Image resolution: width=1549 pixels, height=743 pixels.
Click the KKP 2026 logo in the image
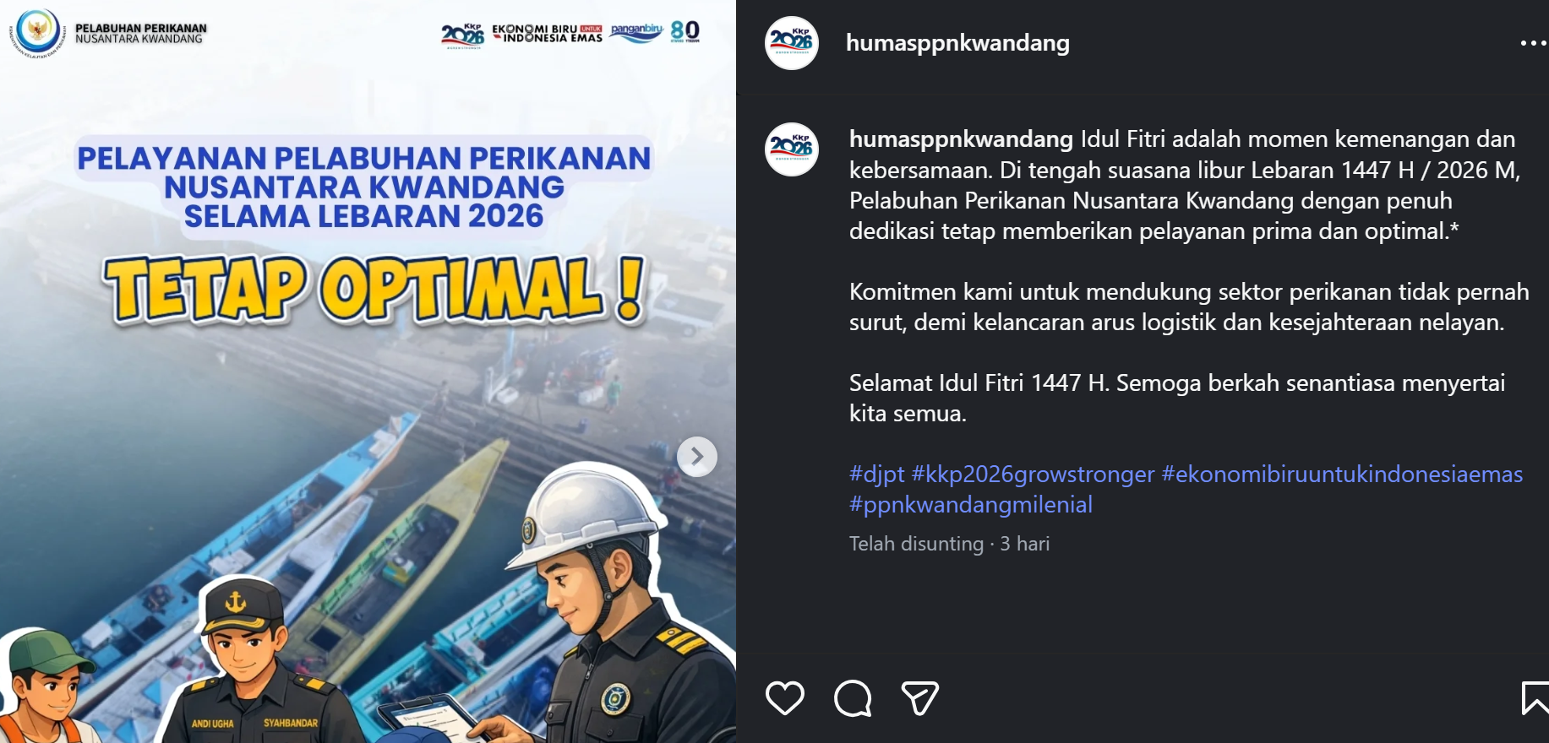coord(462,35)
